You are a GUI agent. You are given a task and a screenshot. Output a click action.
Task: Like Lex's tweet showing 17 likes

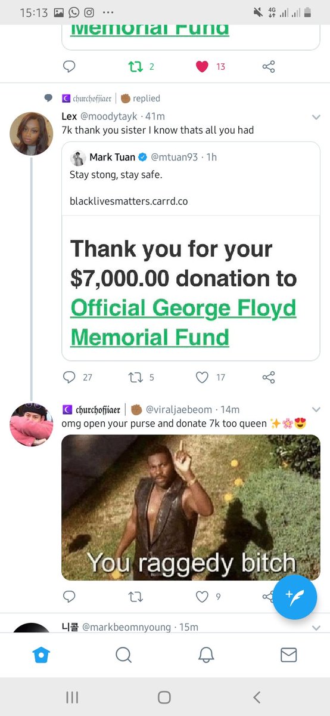(x=203, y=377)
